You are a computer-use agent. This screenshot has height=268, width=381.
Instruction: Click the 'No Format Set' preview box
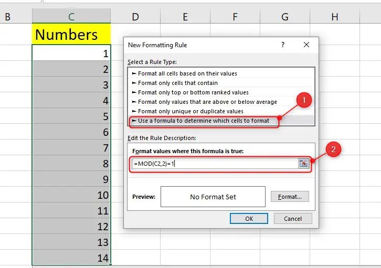click(x=213, y=197)
